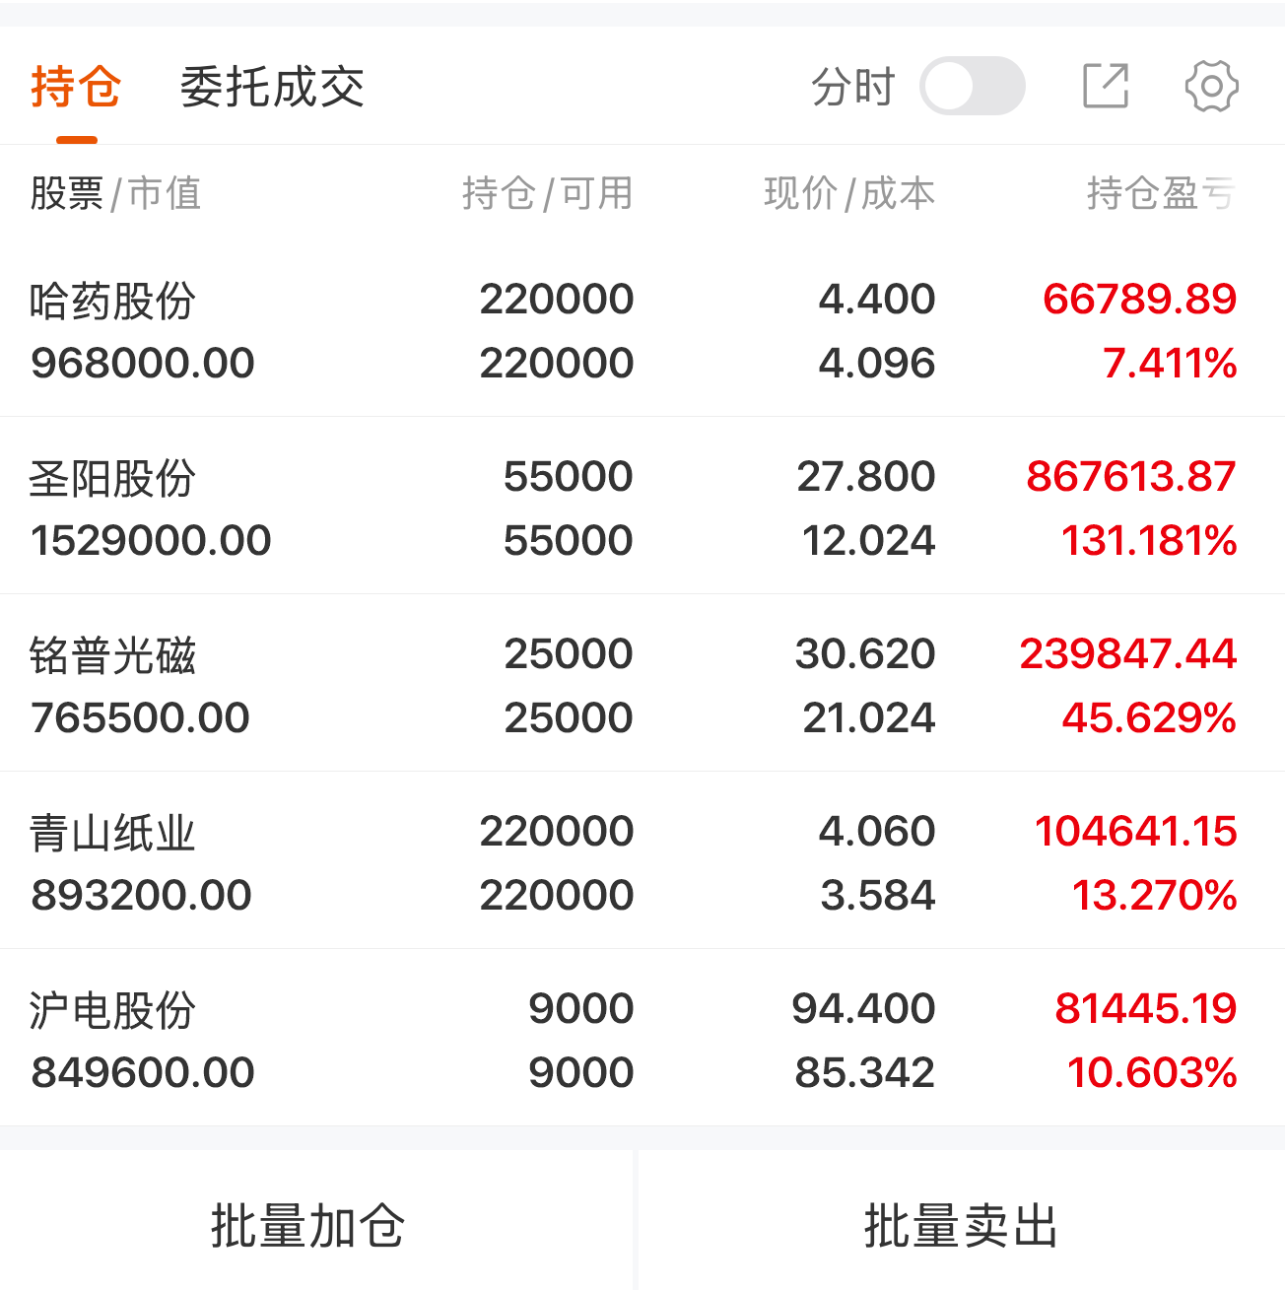The height and width of the screenshot is (1290, 1285).
Task: Tap the 批量卖出 button
Action: pos(962,1226)
